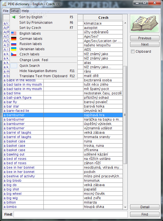Select the row 'a bar star'
The image size is (163, 221).
pos(63,106)
